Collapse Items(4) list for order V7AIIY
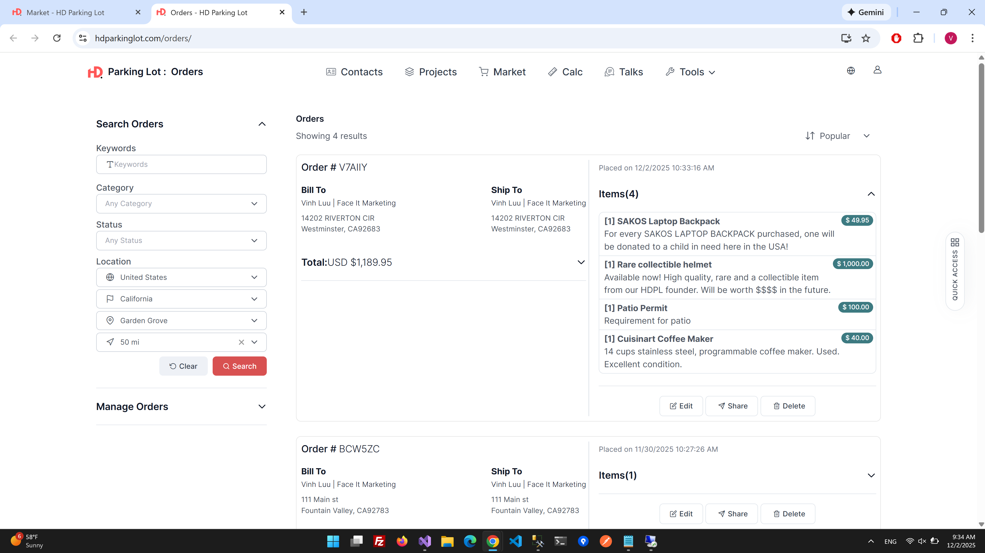The width and height of the screenshot is (985, 553). [871, 194]
